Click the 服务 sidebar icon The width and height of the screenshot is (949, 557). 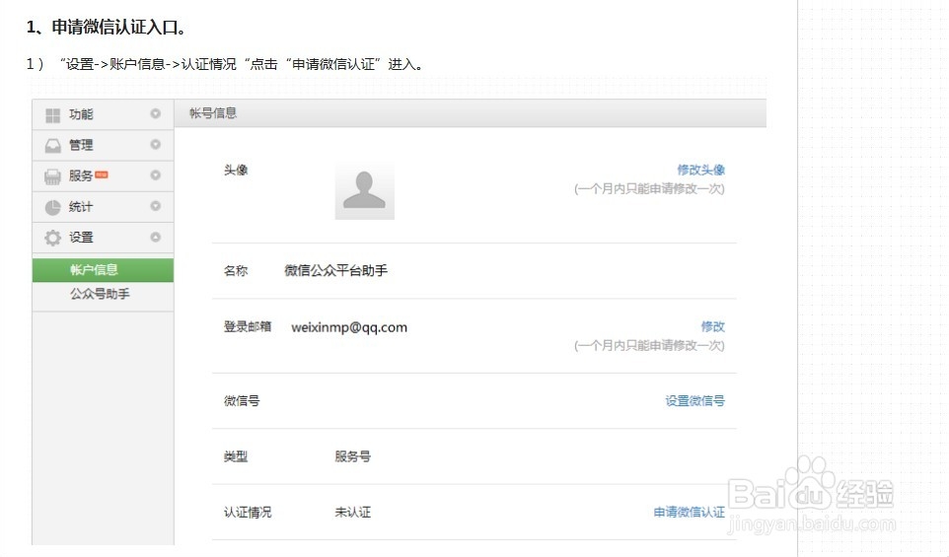coord(52,176)
